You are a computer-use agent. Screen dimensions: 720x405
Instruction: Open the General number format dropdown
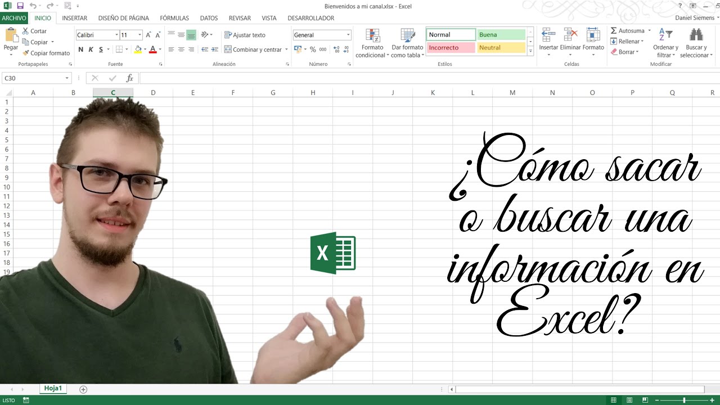[x=348, y=35]
